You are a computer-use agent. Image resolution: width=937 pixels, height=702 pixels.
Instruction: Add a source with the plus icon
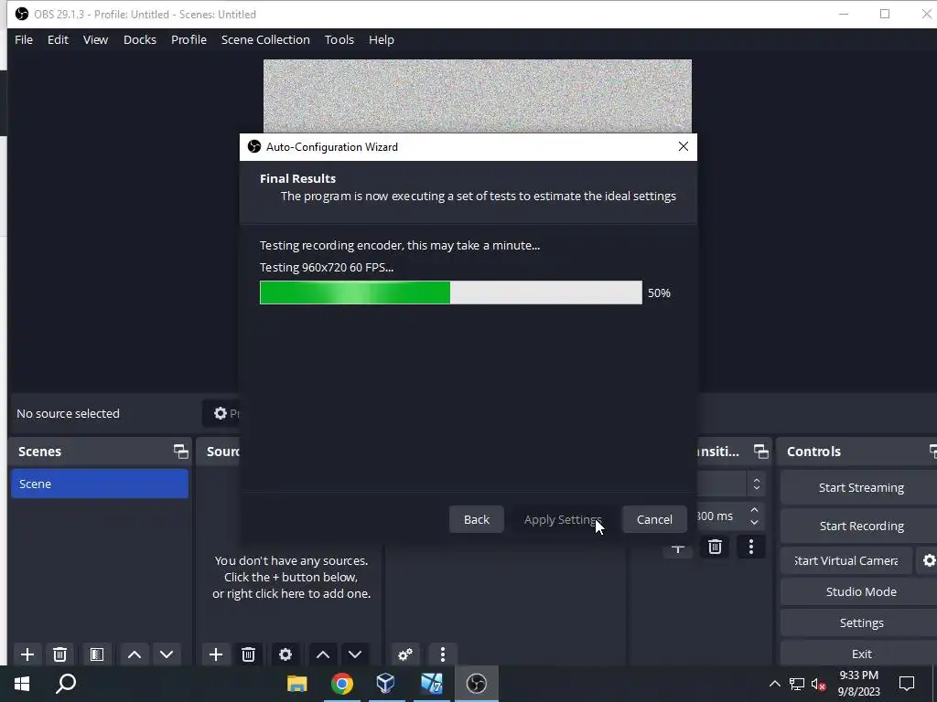[216, 654]
